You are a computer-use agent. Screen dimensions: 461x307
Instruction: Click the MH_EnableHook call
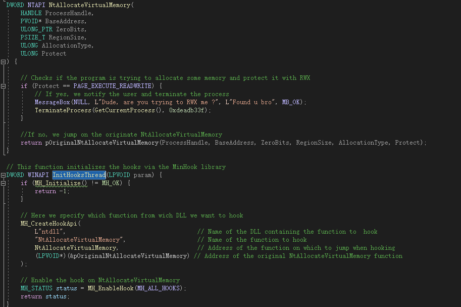pos(111,288)
